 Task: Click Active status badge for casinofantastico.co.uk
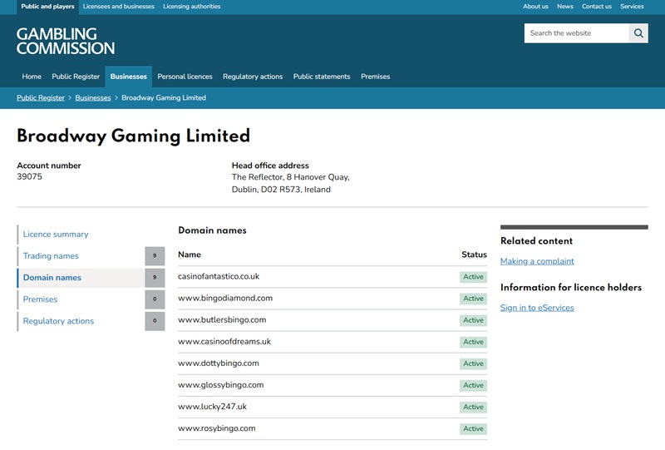[473, 277]
